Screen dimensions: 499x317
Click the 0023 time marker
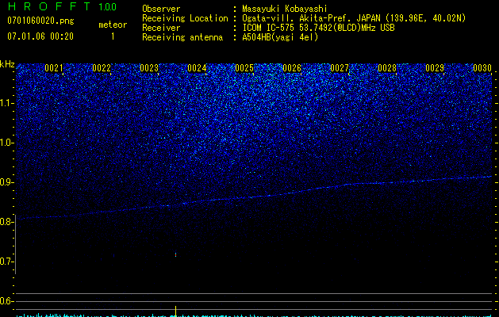(x=149, y=68)
